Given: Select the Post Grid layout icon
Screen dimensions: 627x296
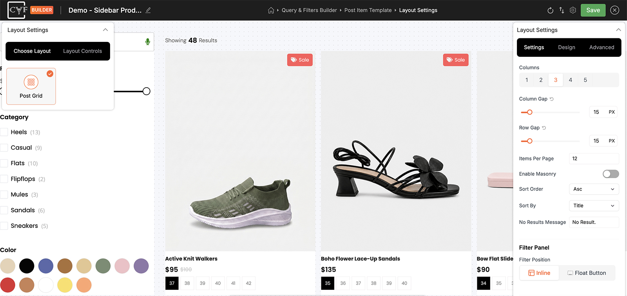Looking at the screenshot, I should click(31, 82).
